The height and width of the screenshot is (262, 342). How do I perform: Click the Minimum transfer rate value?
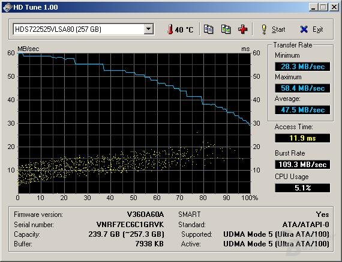click(x=302, y=67)
